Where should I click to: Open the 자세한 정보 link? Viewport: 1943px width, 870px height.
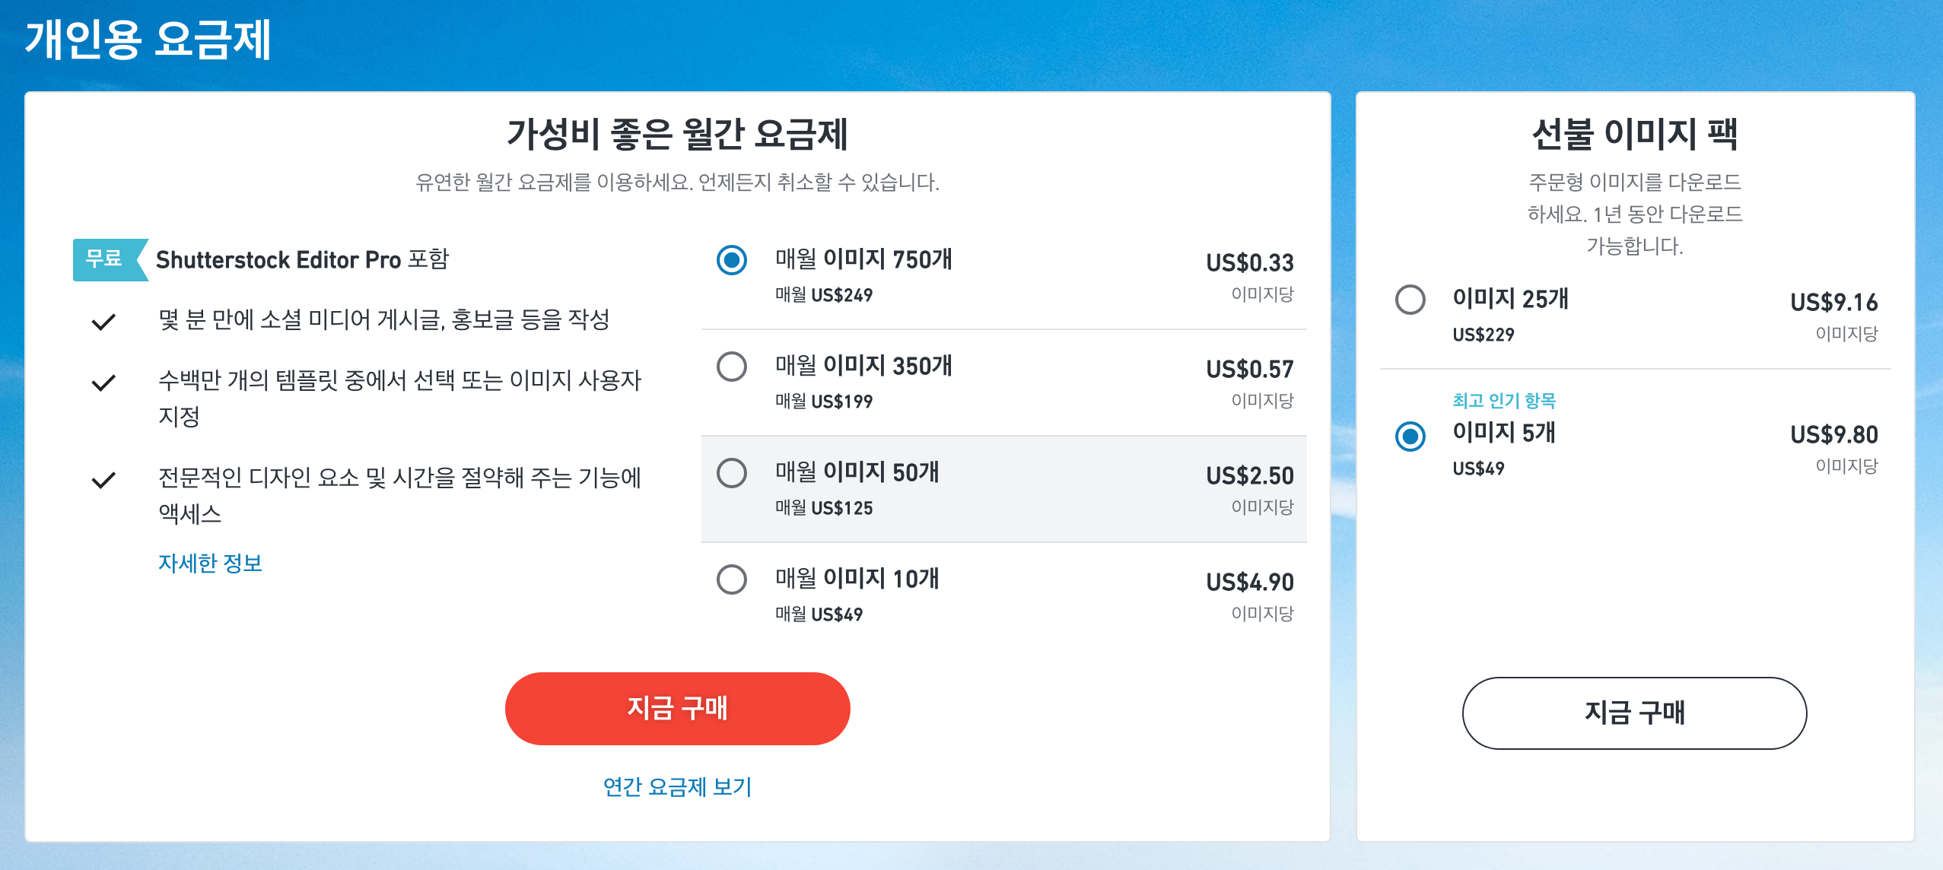pyautogui.click(x=210, y=563)
